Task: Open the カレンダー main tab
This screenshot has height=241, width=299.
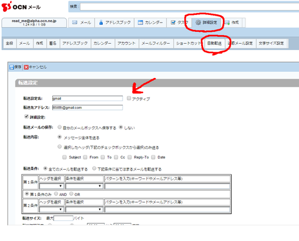Action: [x=150, y=22]
